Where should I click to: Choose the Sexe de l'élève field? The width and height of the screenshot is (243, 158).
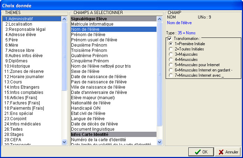(85, 71)
